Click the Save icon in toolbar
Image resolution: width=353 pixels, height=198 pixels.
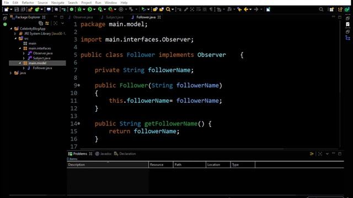(x=17, y=9)
